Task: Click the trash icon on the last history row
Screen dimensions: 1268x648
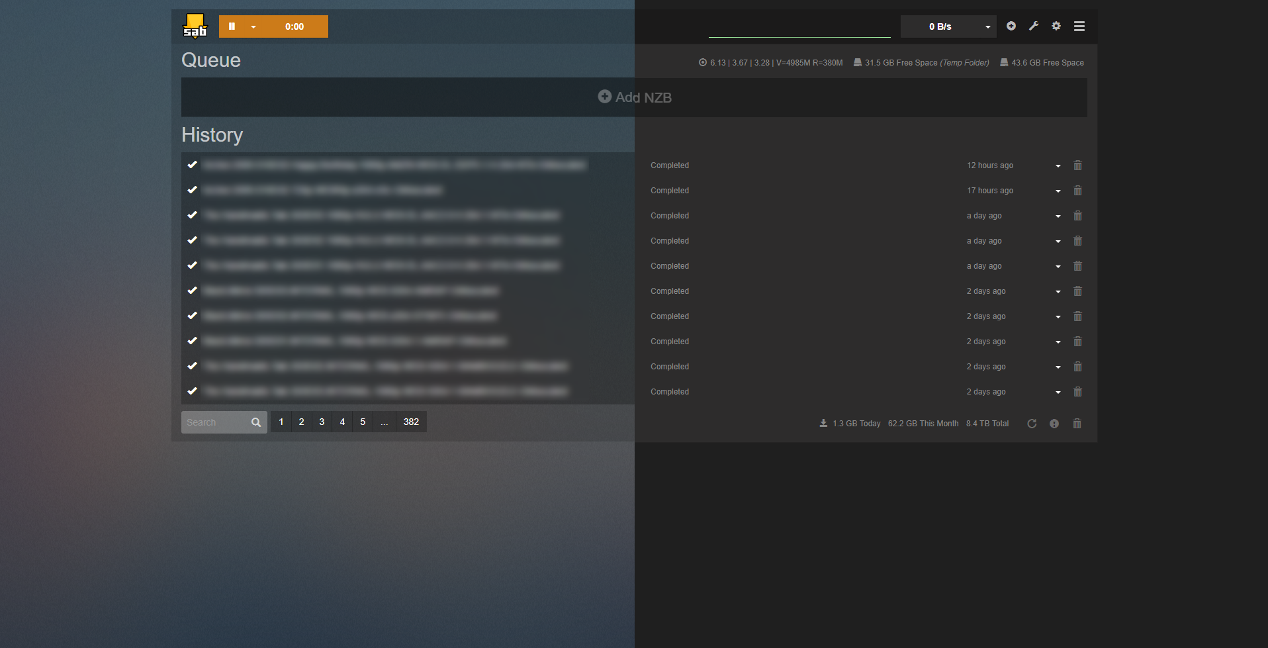Action: (1077, 392)
